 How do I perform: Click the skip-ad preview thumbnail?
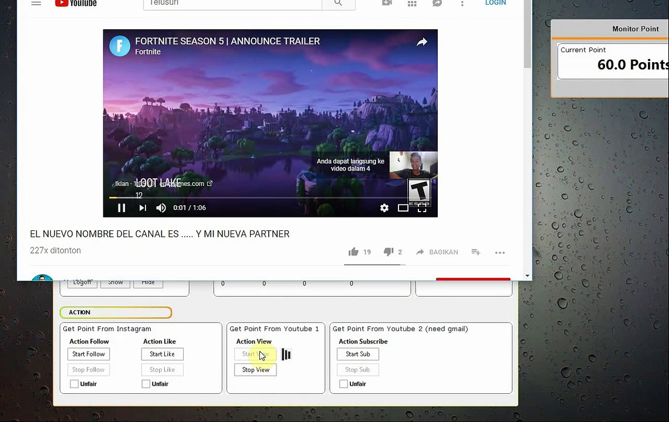[413, 165]
